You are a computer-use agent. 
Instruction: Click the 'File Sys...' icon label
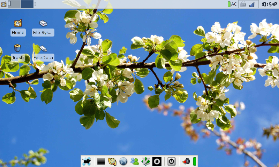(43, 32)
